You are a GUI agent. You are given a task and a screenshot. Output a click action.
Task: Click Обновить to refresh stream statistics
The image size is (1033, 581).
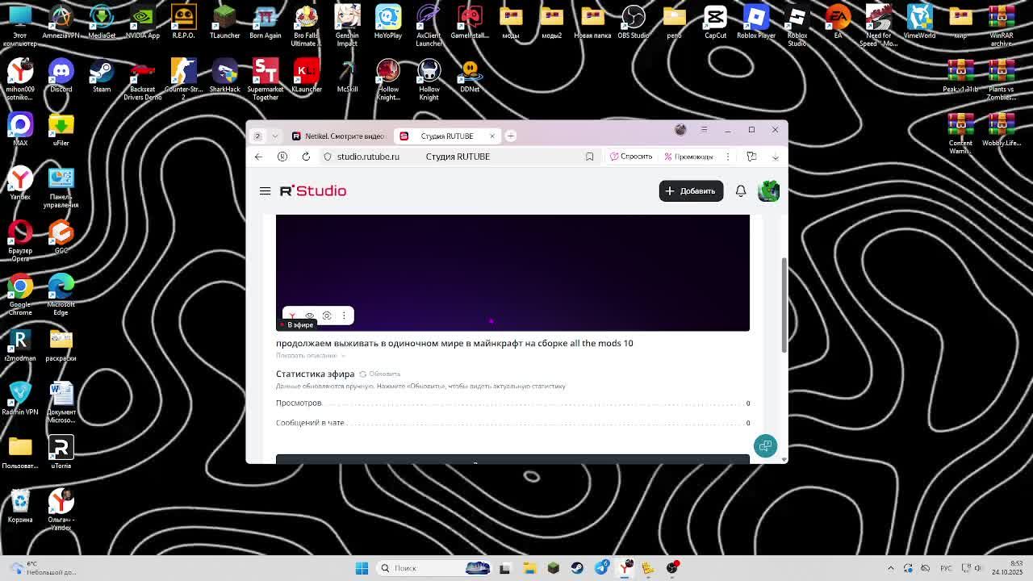coord(380,374)
